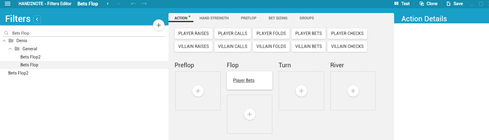Image resolution: width=489 pixels, height=140 pixels.
Task: Clone the current filter
Action: coord(428,4)
